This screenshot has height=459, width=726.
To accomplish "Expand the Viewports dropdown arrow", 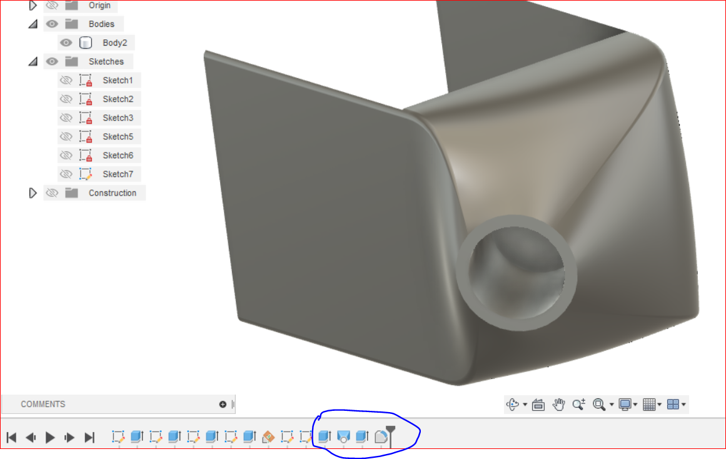I will tap(683, 405).
